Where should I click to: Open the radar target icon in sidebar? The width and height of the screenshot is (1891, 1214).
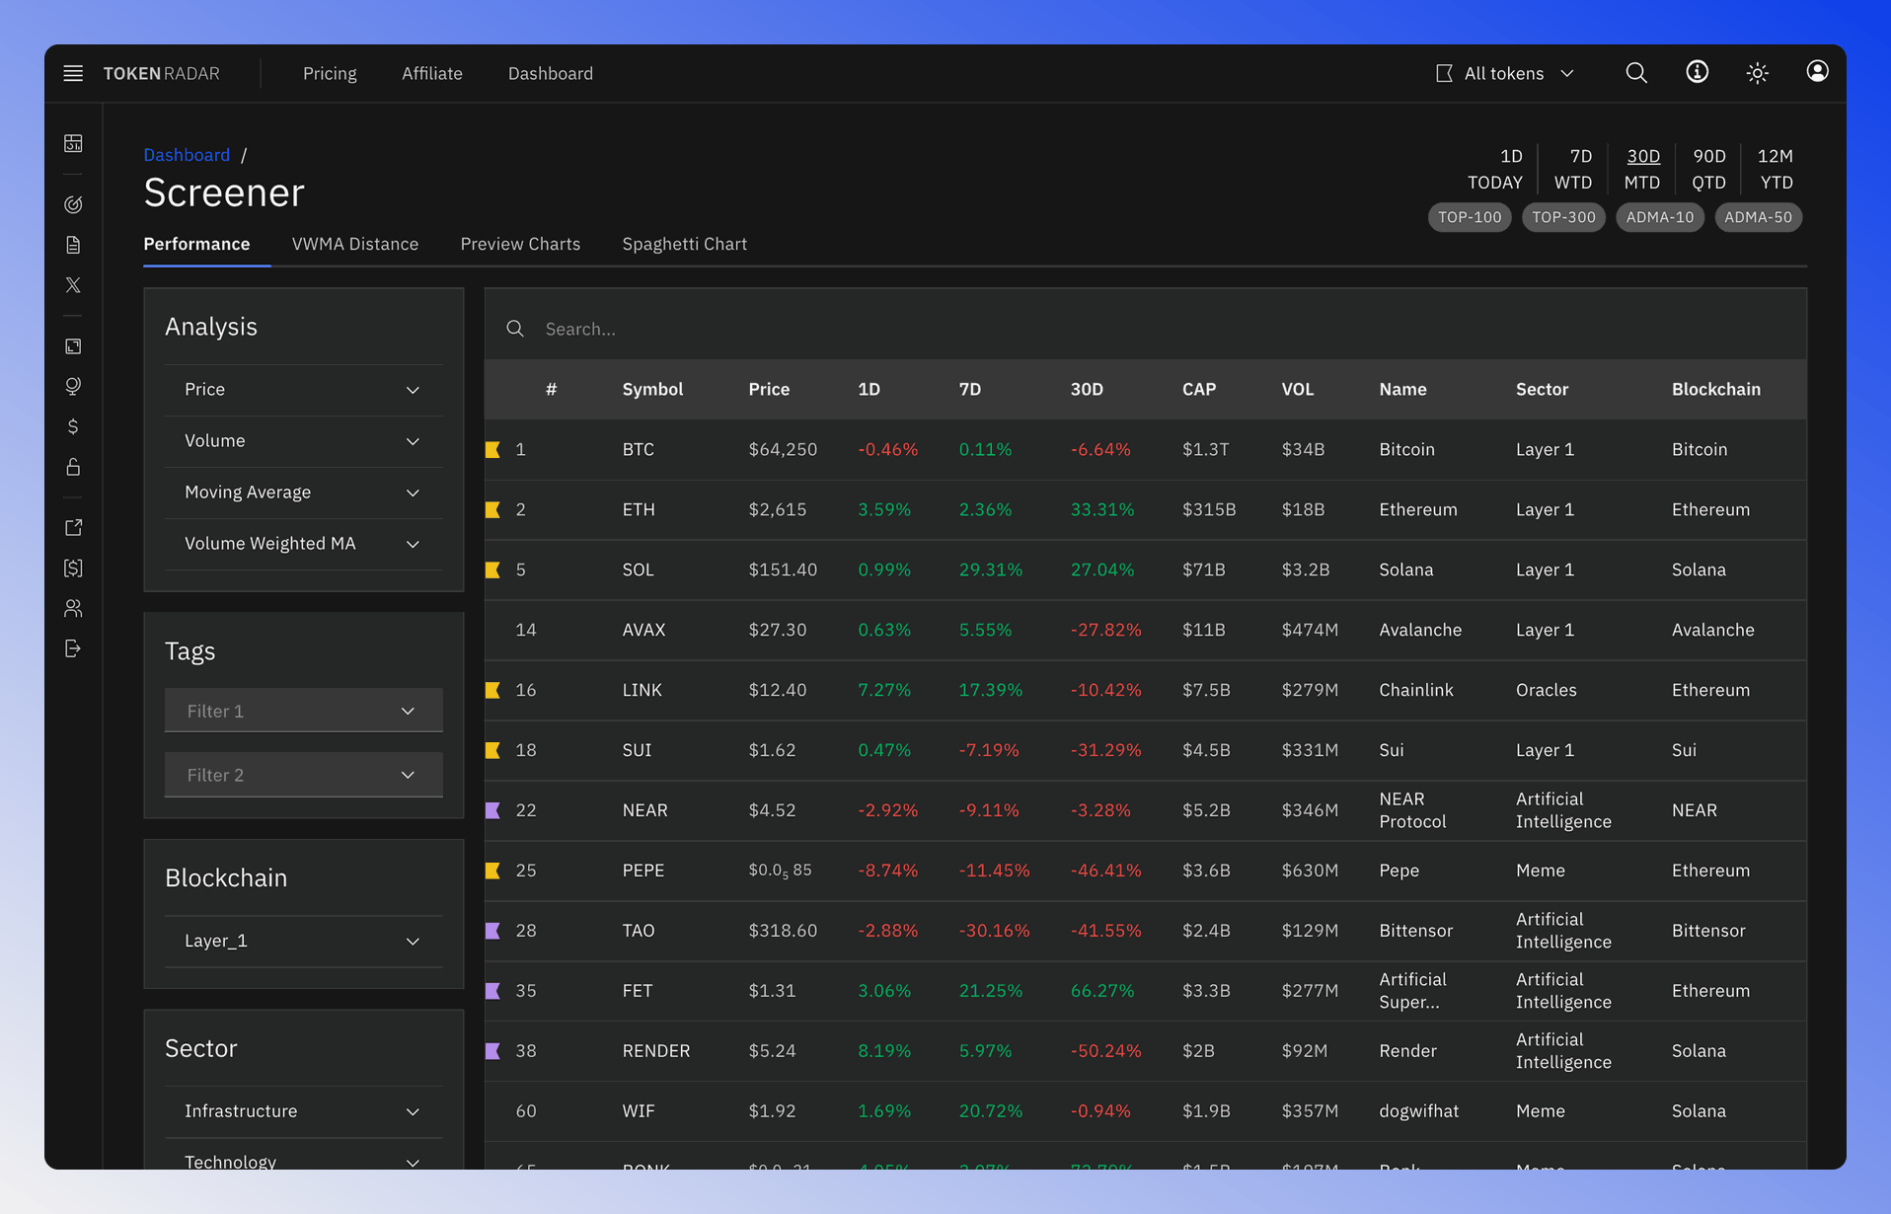tap(73, 204)
